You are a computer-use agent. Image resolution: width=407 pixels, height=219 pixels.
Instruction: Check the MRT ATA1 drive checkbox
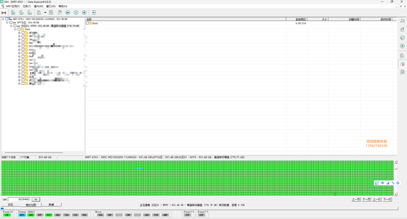[x=7, y=19]
